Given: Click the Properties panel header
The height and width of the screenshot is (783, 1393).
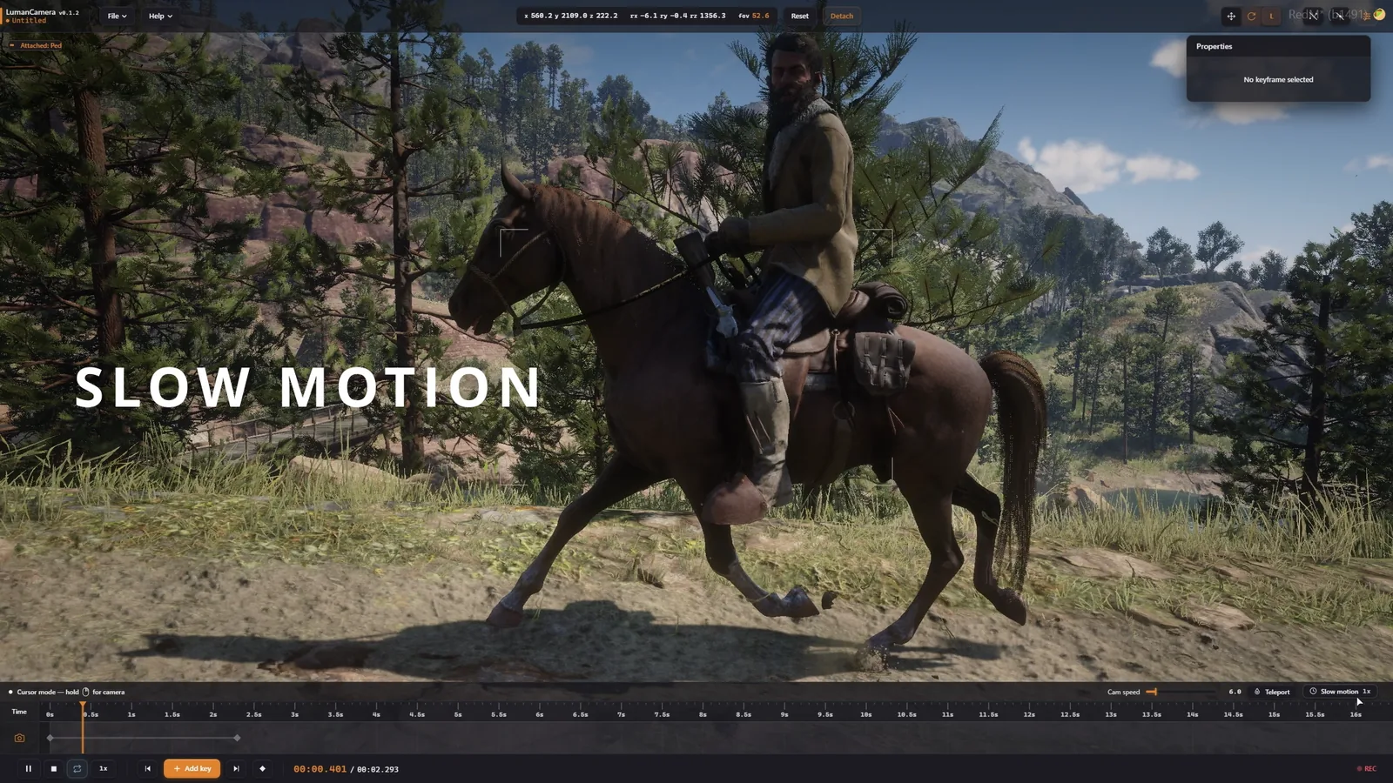Looking at the screenshot, I should tap(1278, 46).
